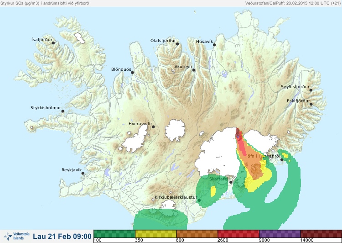The height and width of the screenshot is (243, 342).
Task: Click the Seyðisfjörður marker dot
Action: point(311,90)
